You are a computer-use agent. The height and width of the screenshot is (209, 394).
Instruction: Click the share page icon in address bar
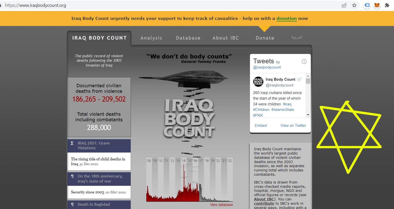coord(344,5)
